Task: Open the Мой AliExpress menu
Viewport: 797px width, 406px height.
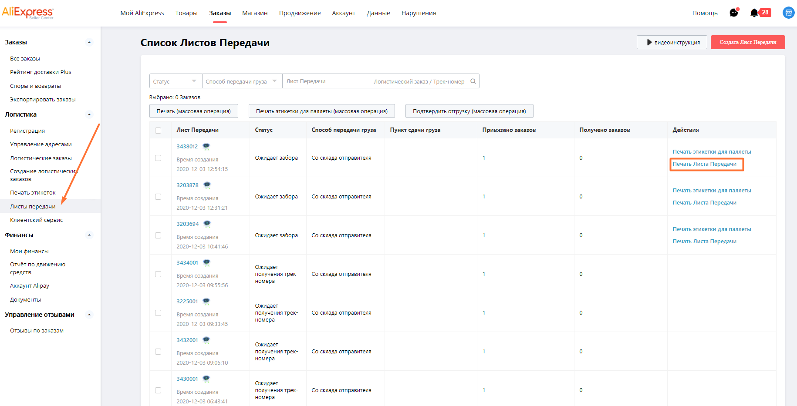Action: pyautogui.click(x=142, y=13)
